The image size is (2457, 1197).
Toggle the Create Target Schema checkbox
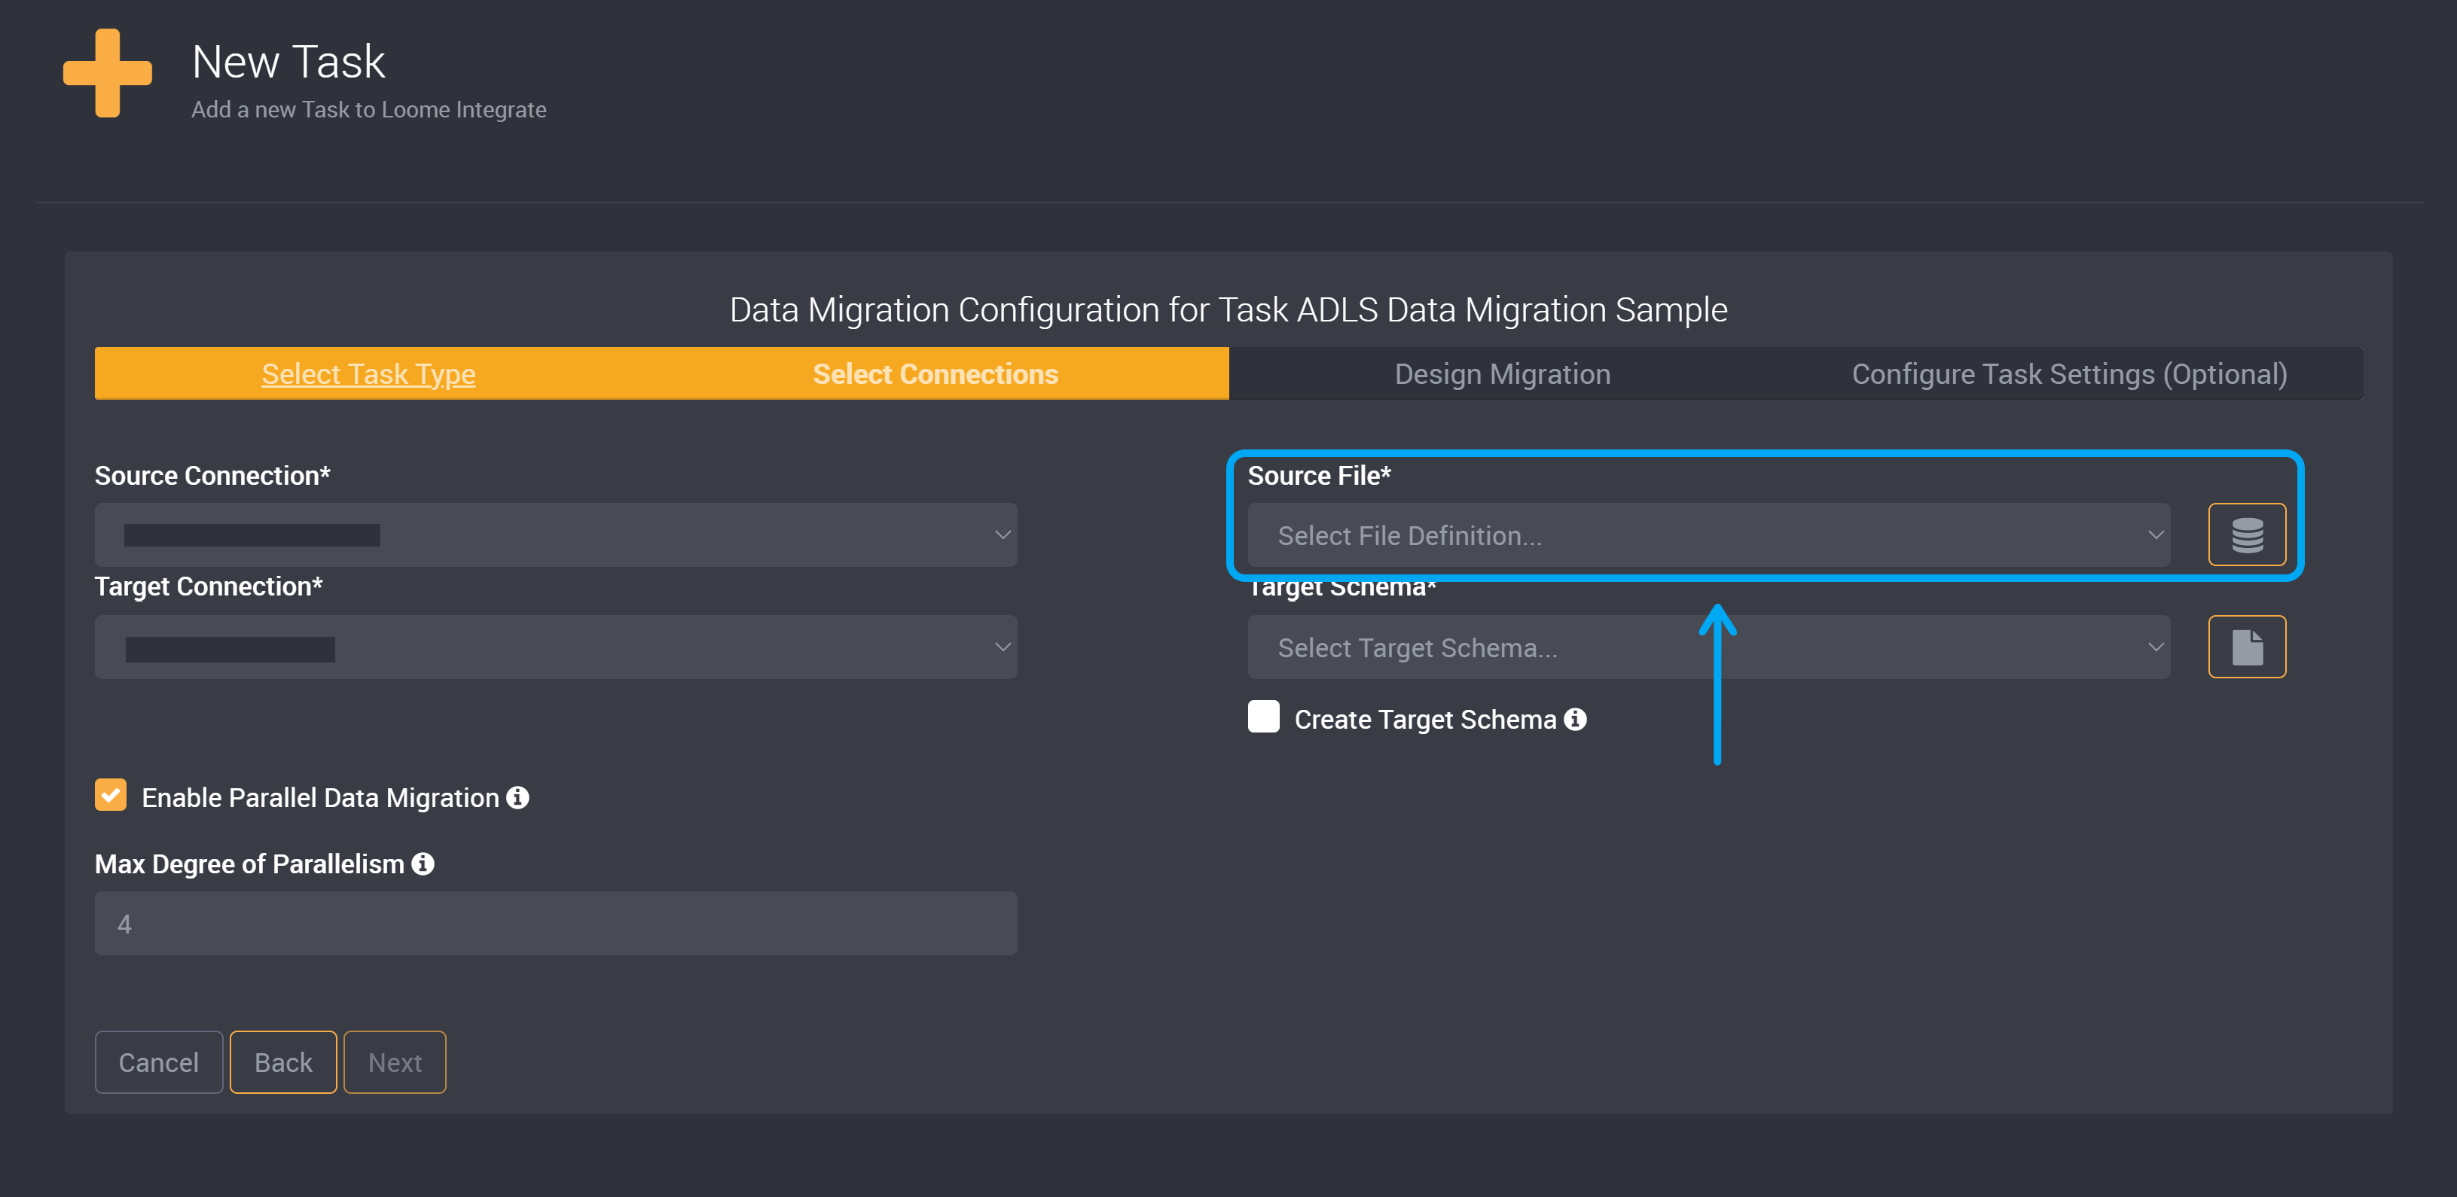pyautogui.click(x=1266, y=719)
